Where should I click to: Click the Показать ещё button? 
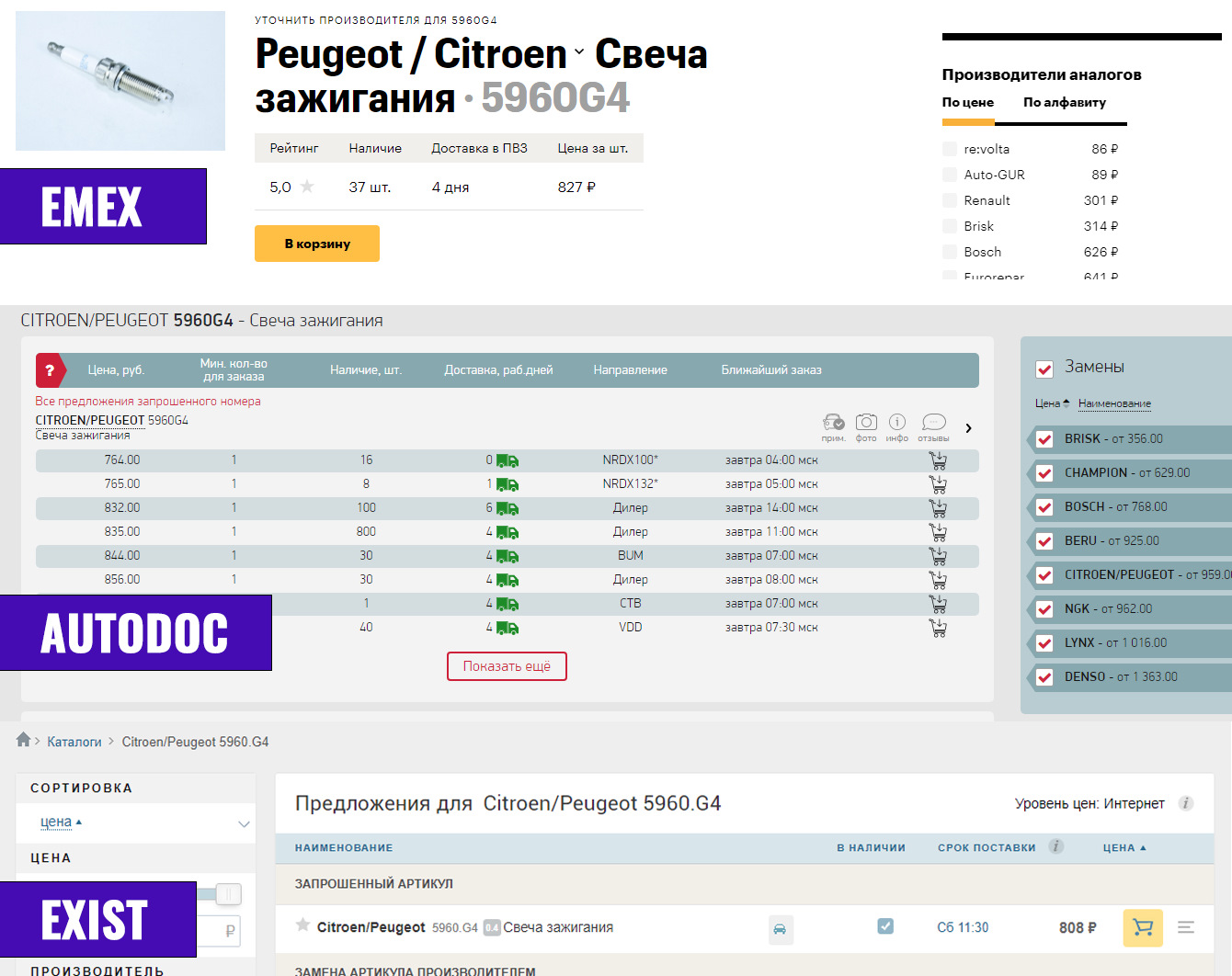507,666
